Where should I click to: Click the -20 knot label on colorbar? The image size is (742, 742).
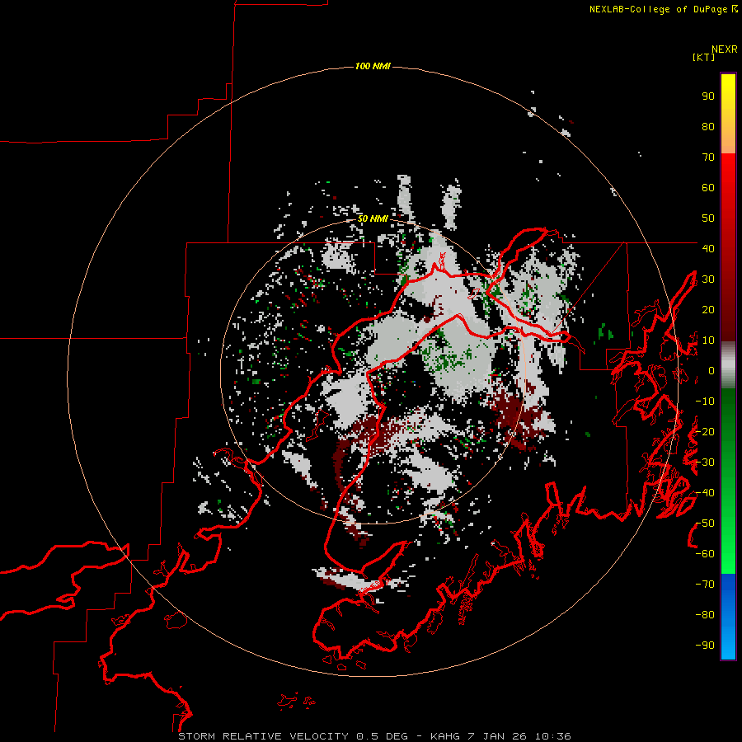[x=705, y=431]
